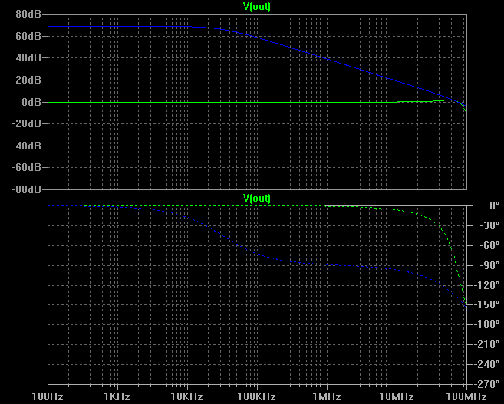Click the 100MHz frequency axis label
The height and width of the screenshot is (404, 504).
466,396
